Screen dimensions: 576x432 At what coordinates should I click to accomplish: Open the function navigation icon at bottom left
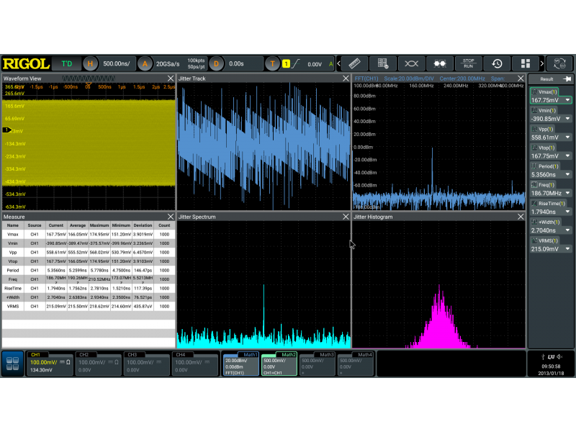pyautogui.click(x=12, y=364)
